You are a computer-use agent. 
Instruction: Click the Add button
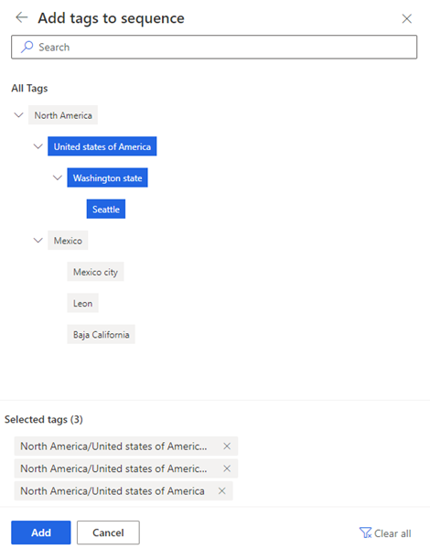tap(41, 533)
